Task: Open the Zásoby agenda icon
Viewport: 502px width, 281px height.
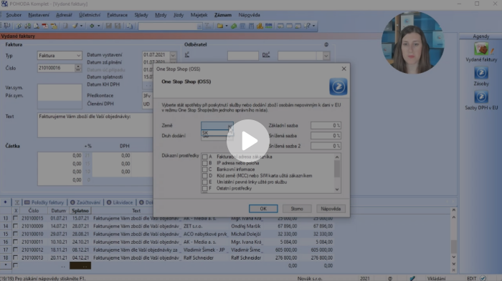Action: click(481, 73)
